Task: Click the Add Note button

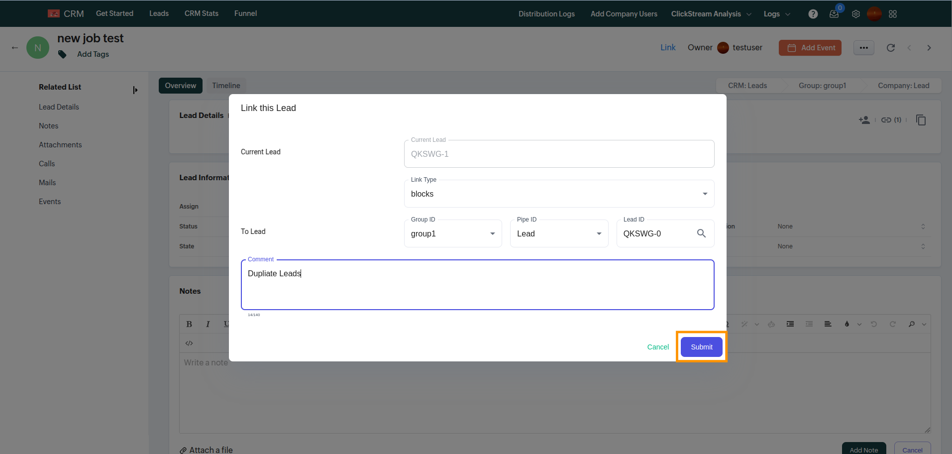Action: pos(864,450)
